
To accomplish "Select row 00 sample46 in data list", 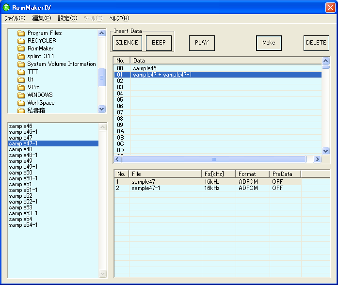I will pyautogui.click(x=218, y=68).
